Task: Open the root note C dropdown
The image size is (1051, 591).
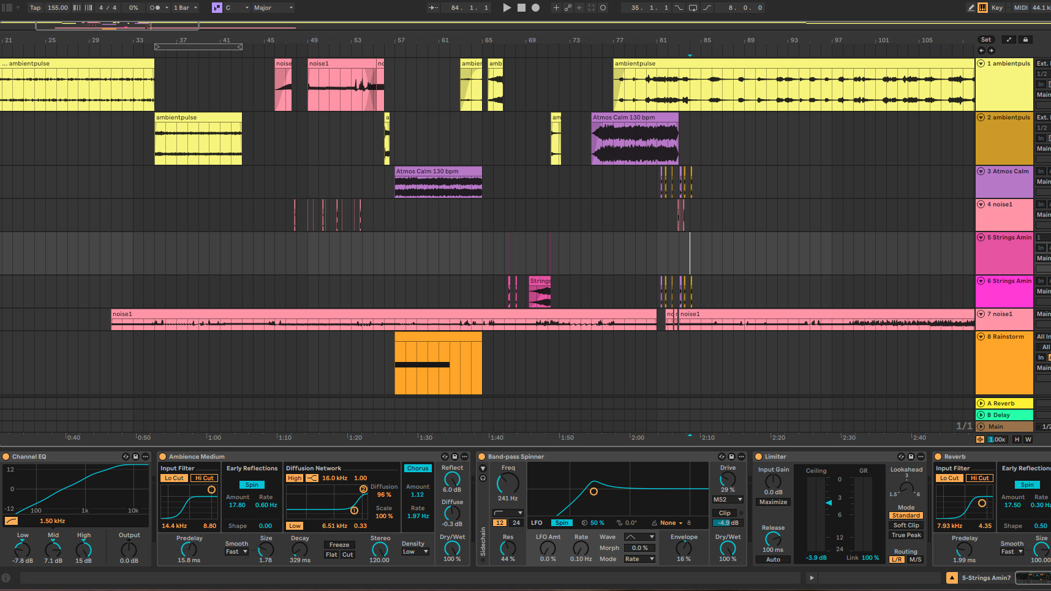Action: [x=237, y=8]
